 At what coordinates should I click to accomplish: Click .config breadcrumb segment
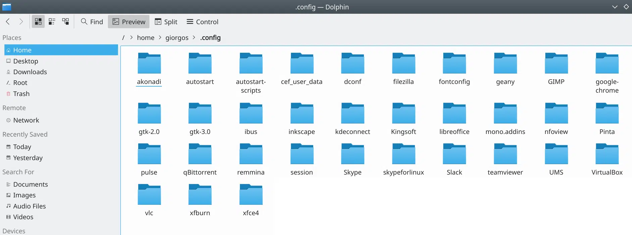(x=210, y=38)
